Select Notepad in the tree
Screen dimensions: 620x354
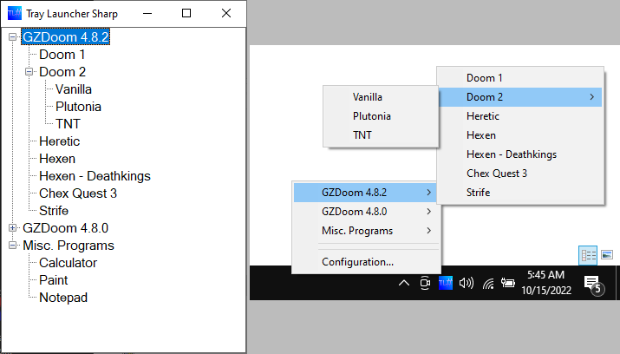pos(63,298)
